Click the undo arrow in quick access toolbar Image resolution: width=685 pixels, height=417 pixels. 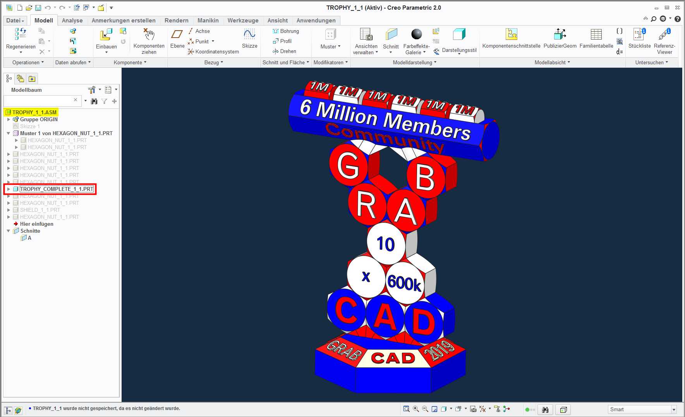48,8
